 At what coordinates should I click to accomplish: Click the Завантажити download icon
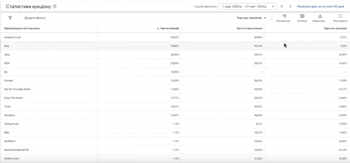[320, 18]
